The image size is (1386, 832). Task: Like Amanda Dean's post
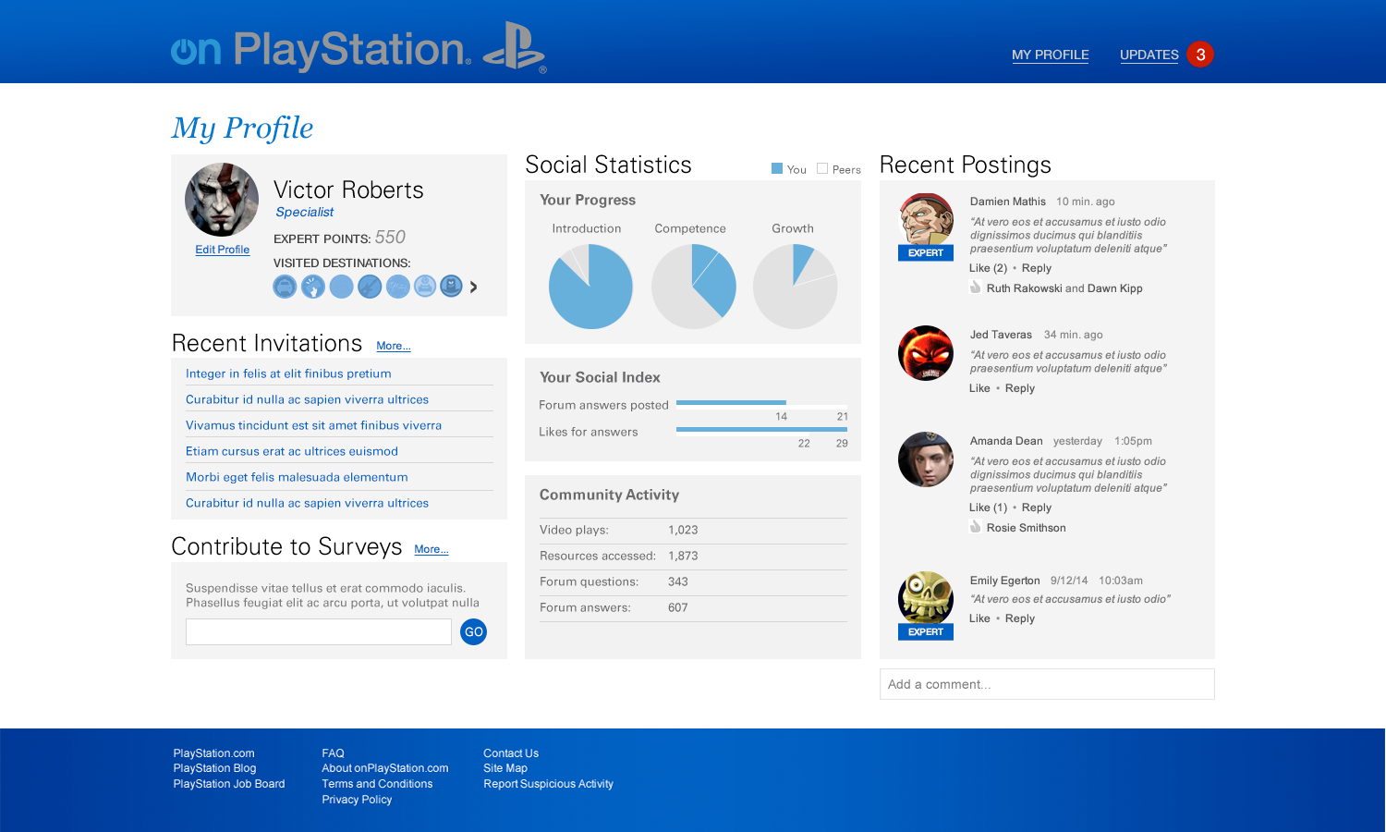[x=989, y=508]
